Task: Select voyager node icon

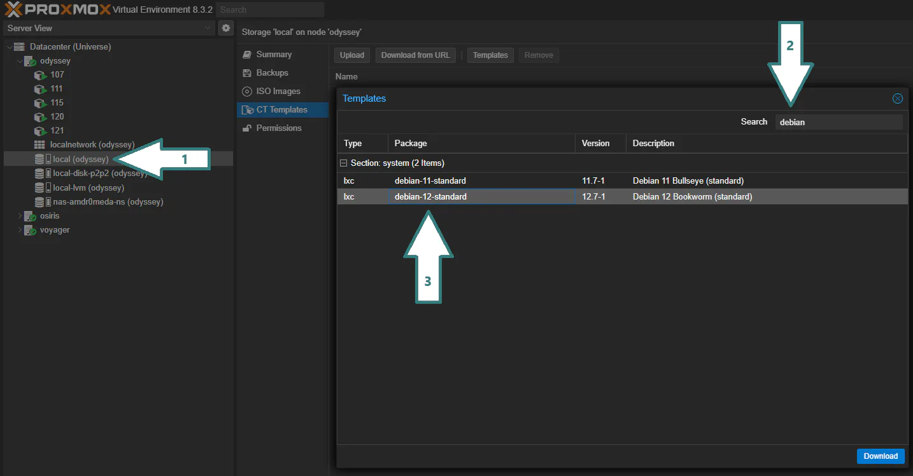Action: coord(30,230)
